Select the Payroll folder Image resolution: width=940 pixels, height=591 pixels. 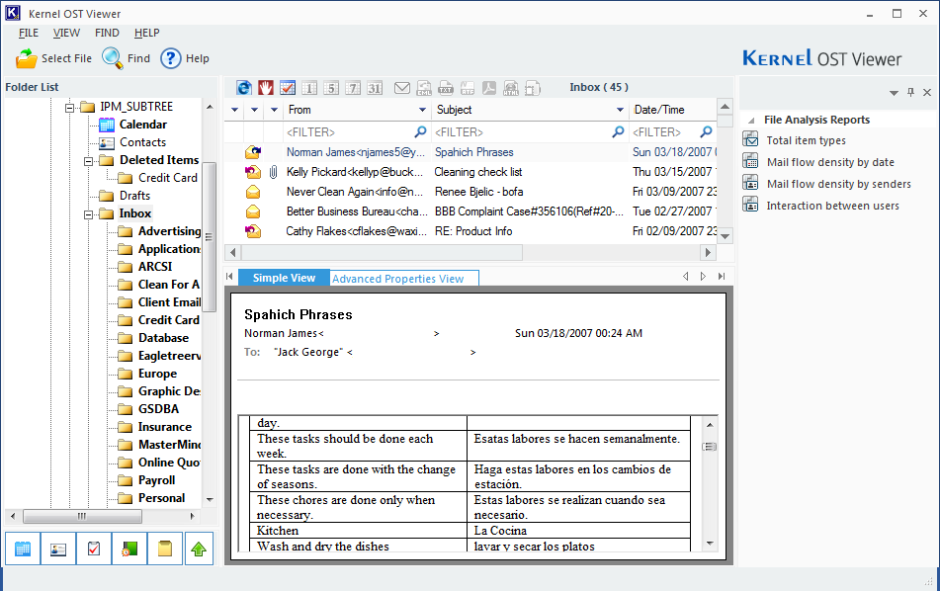coord(156,480)
